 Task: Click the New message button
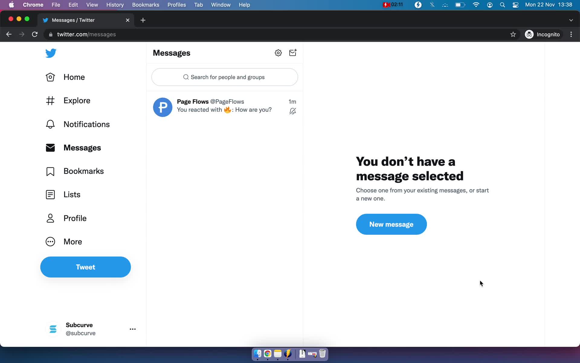pyautogui.click(x=391, y=224)
